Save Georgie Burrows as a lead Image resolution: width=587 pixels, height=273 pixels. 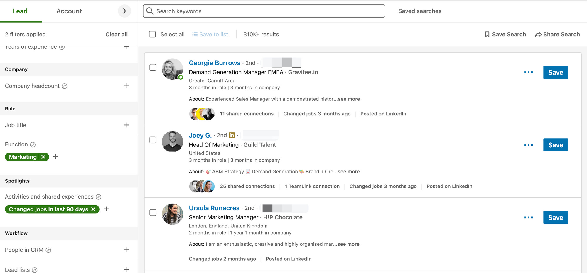click(x=556, y=72)
